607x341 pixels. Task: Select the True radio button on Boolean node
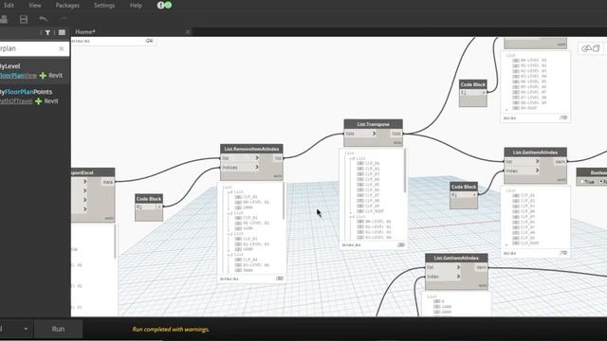click(x=581, y=181)
